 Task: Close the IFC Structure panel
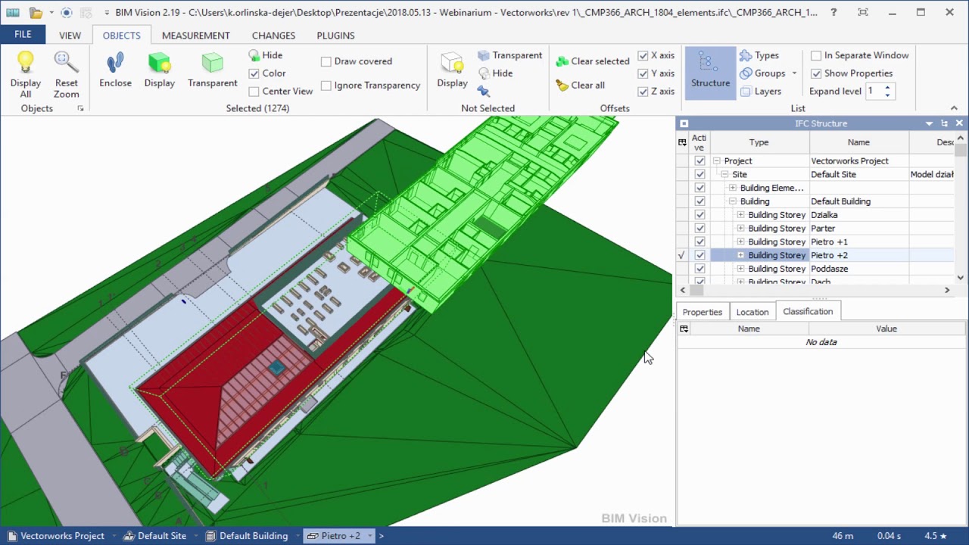pyautogui.click(x=959, y=123)
